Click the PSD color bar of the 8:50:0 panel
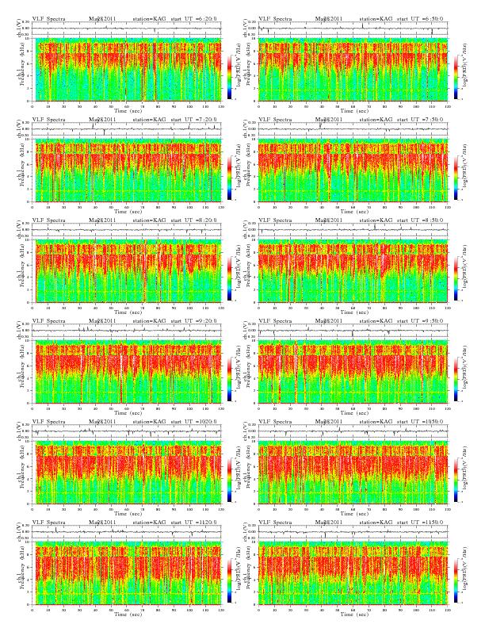The image size is (485, 628). coord(456,278)
